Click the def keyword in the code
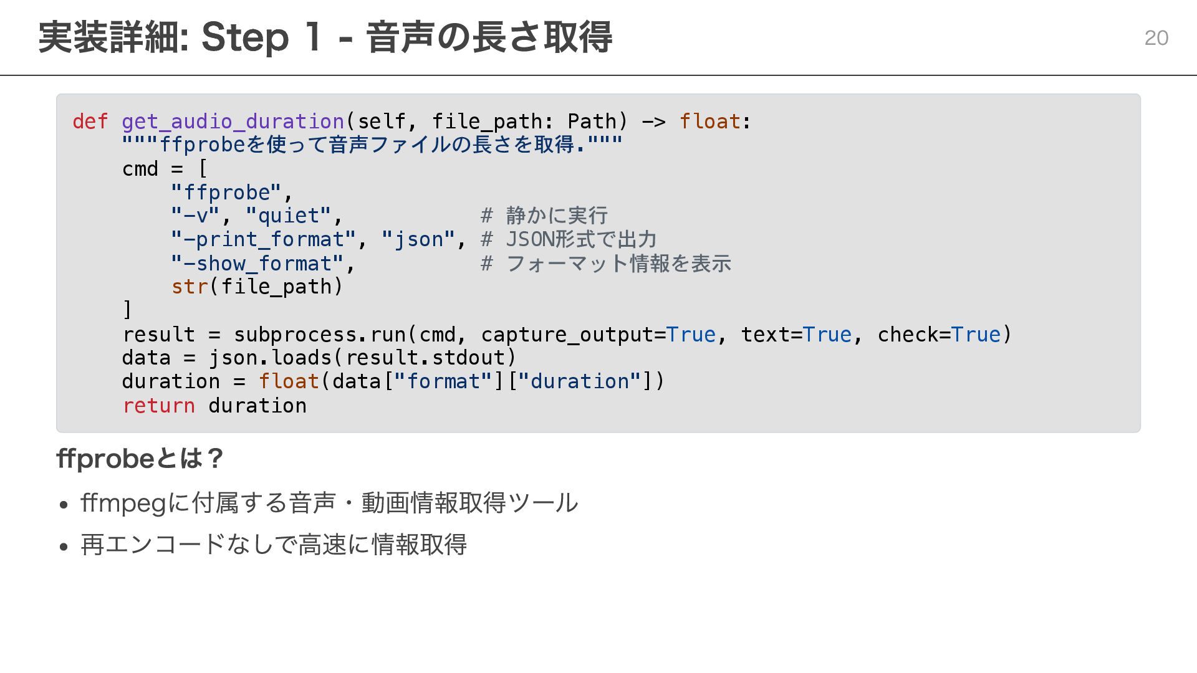The width and height of the screenshot is (1197, 673). coord(90,121)
